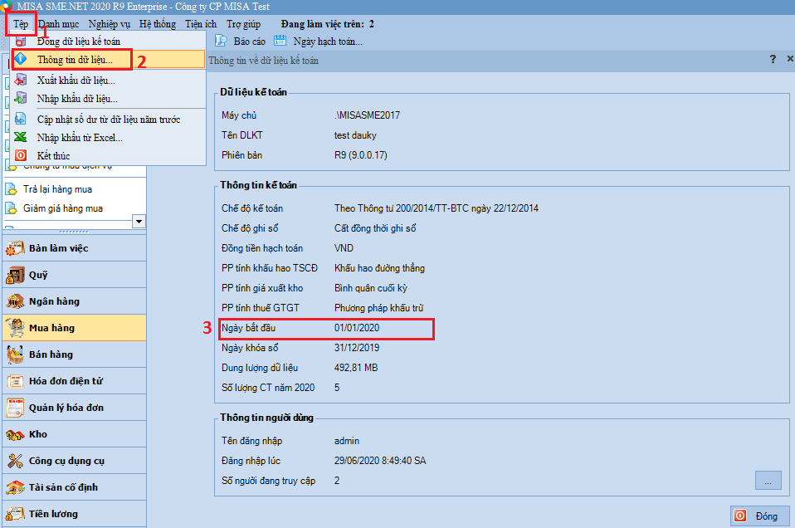Click the Nhập khẩu dữ liệu import icon

coord(21,98)
